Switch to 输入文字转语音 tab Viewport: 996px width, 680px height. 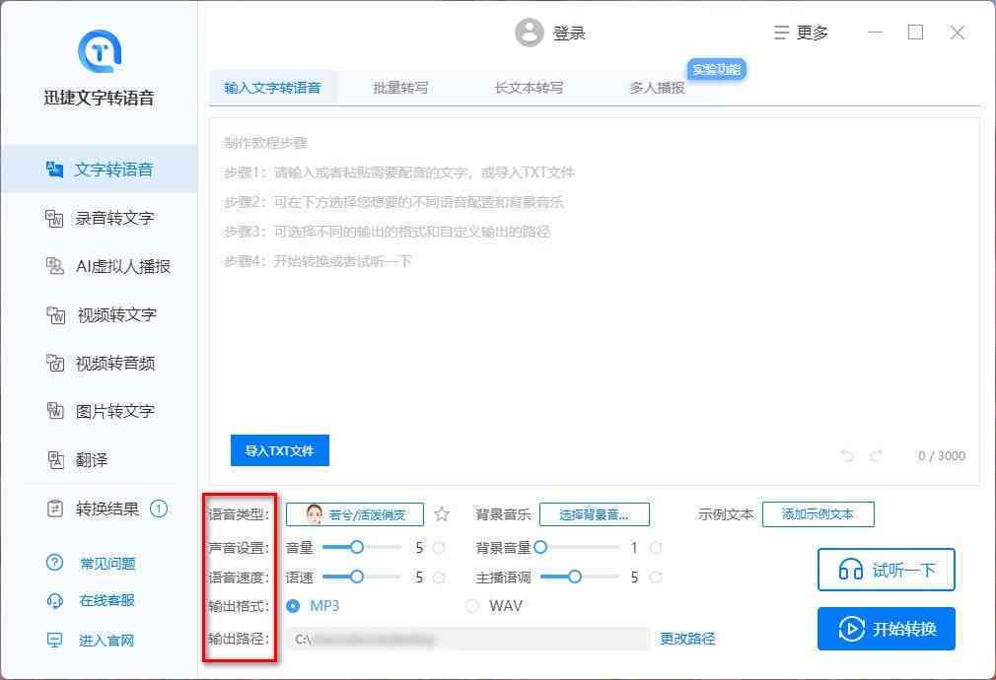[x=272, y=88]
